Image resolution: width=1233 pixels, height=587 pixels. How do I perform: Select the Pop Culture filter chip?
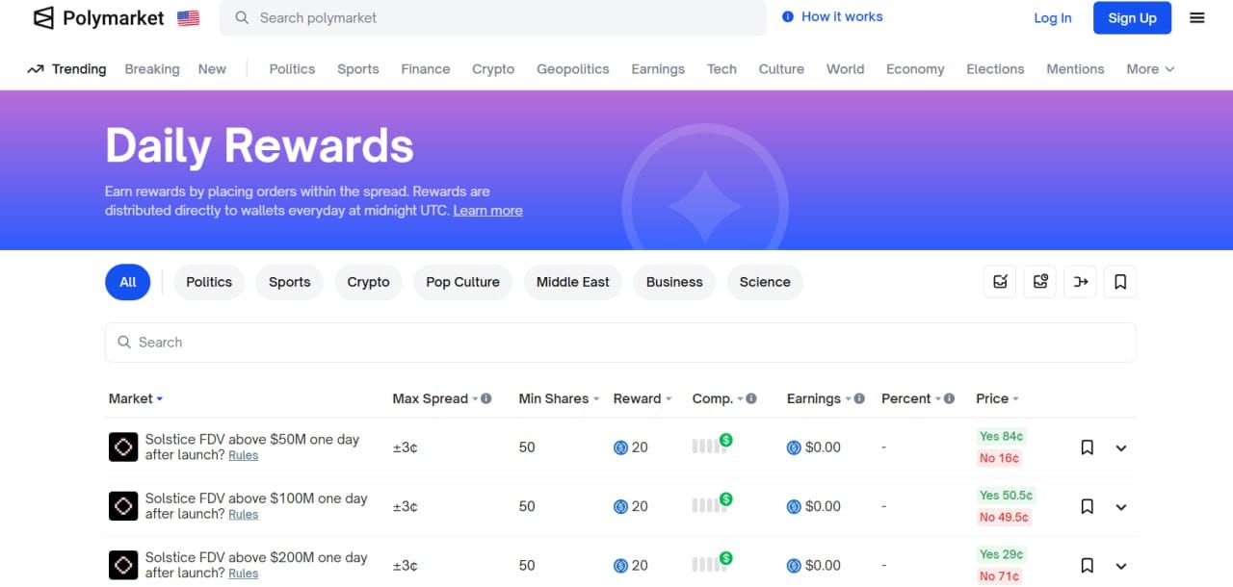[462, 282]
